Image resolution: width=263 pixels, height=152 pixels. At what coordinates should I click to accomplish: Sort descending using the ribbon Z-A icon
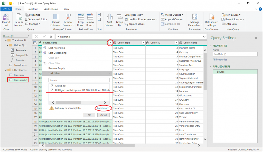100,19
